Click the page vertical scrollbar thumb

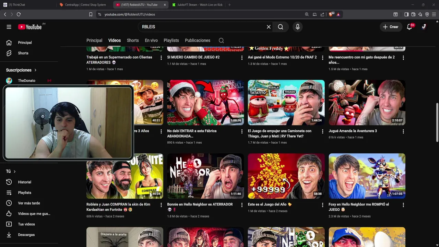[x=437, y=122]
